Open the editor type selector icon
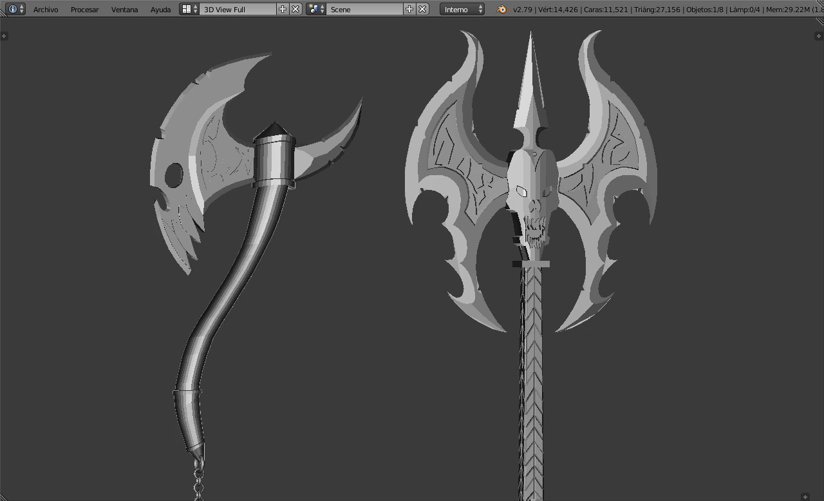The width and height of the screenshot is (824, 501). (14, 9)
